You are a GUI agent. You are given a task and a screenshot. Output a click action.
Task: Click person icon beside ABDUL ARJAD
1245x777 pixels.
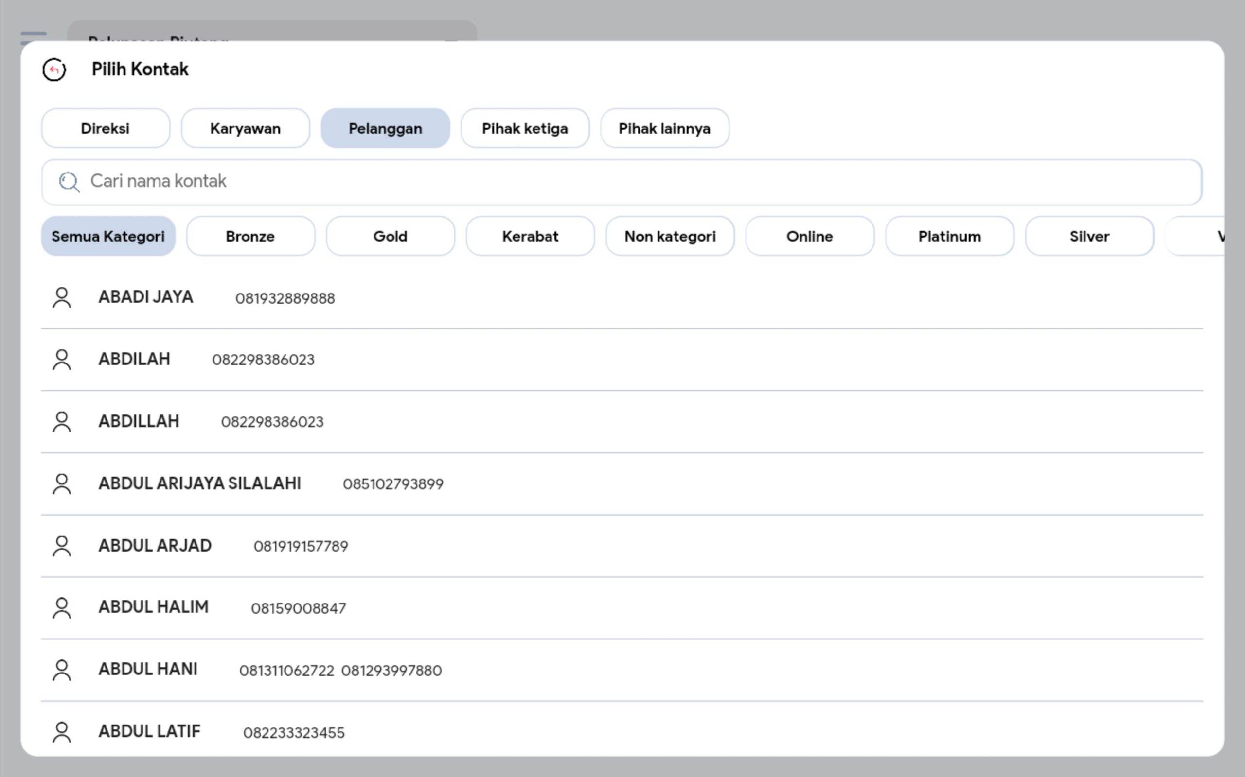(62, 546)
